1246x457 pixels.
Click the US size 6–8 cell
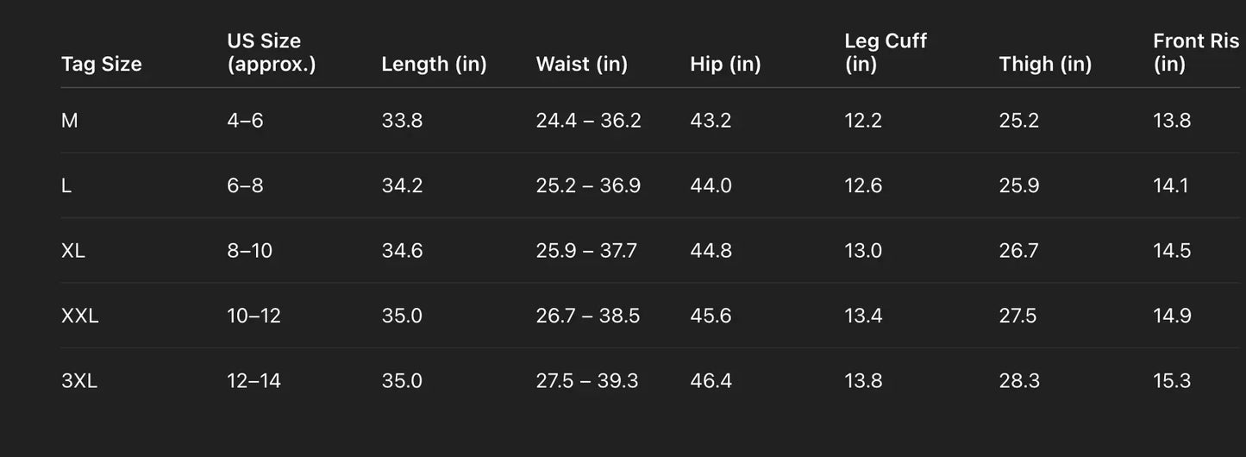245,185
